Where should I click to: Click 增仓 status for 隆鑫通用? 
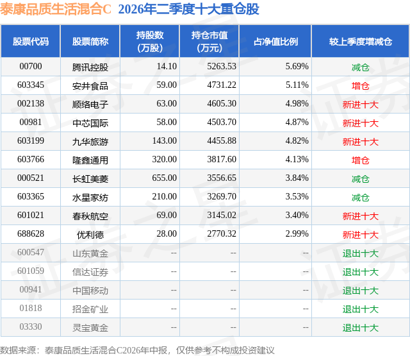coord(360,160)
